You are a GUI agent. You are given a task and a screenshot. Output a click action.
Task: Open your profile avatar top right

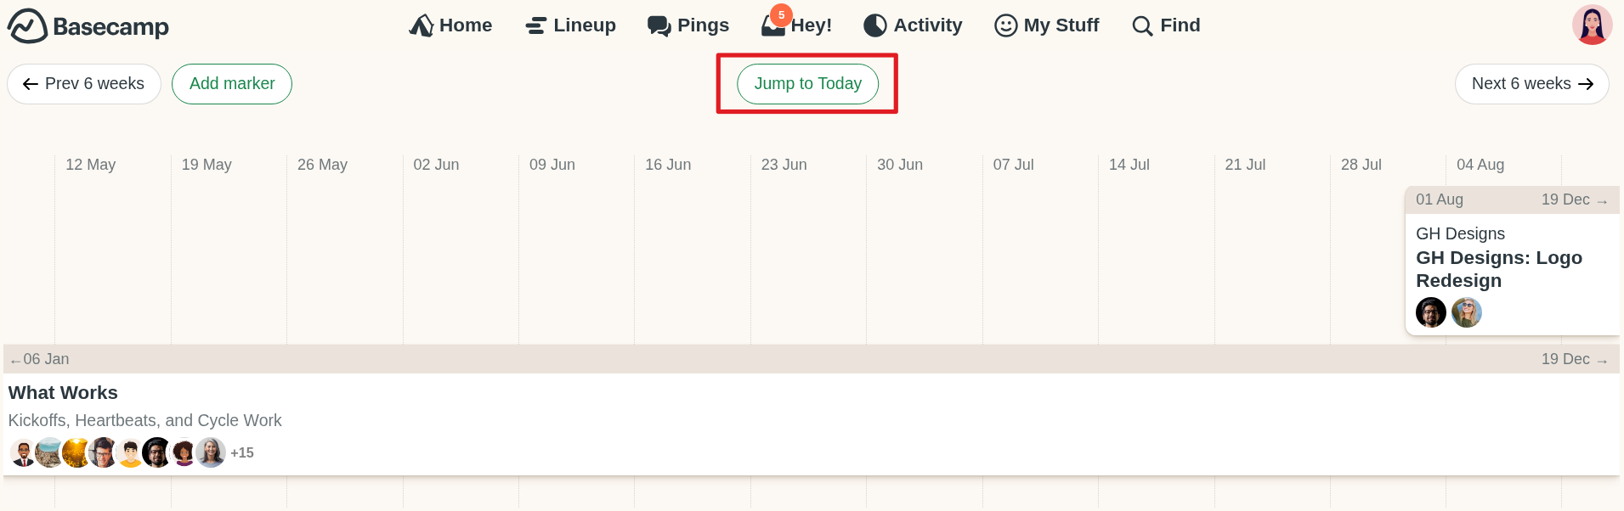click(x=1592, y=25)
